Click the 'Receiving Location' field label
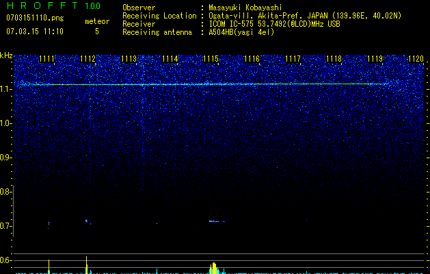Image resolution: width=430 pixels, height=274 pixels. pos(159,16)
